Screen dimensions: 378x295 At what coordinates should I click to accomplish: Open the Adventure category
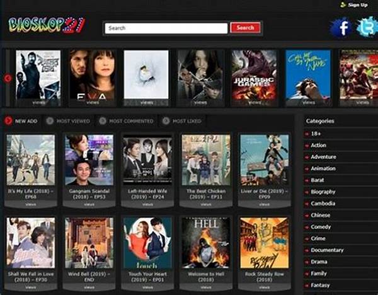click(323, 157)
